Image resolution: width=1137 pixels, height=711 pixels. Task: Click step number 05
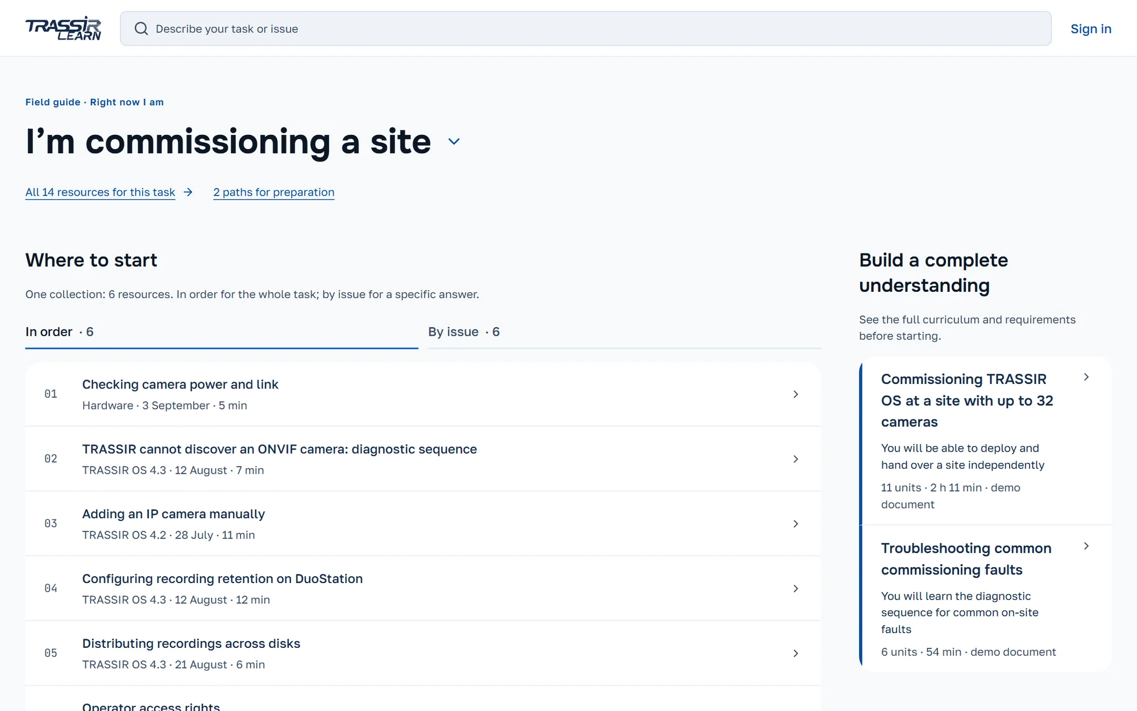point(51,654)
